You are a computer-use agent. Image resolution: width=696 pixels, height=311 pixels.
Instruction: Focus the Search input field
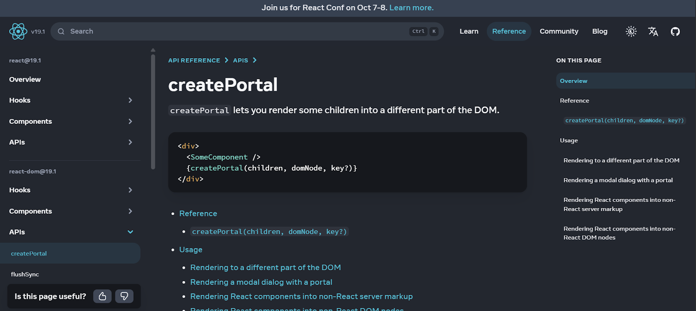click(x=235, y=31)
